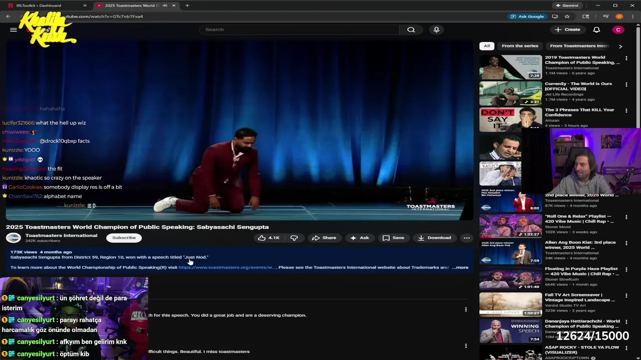The image size is (641, 360).
Task: Click the Ask button under the video
Action: [360, 238]
